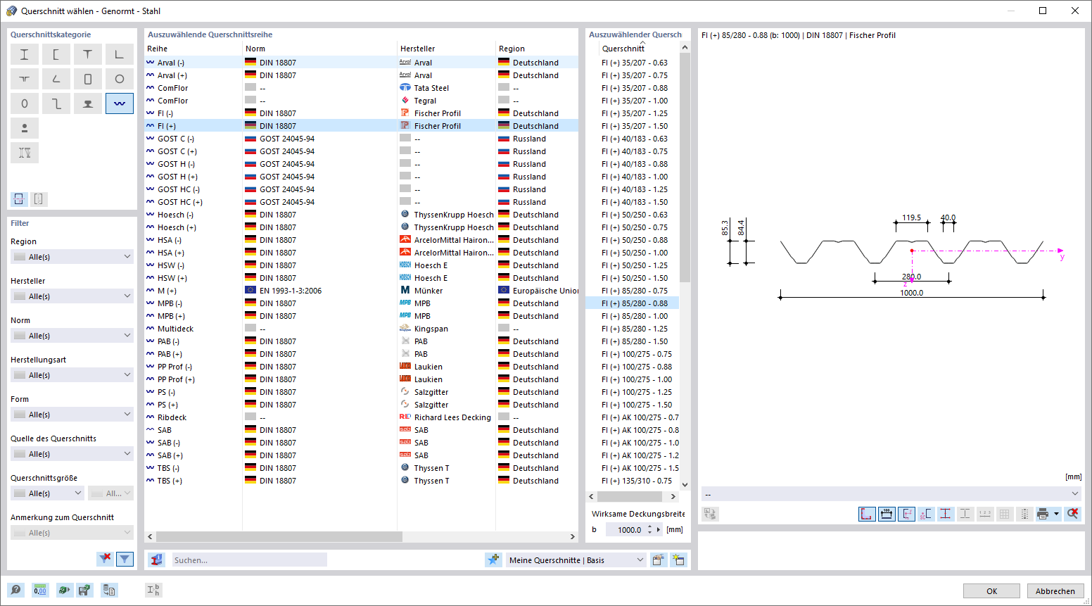
Task: Click the Suchen search field
Action: tap(250, 560)
